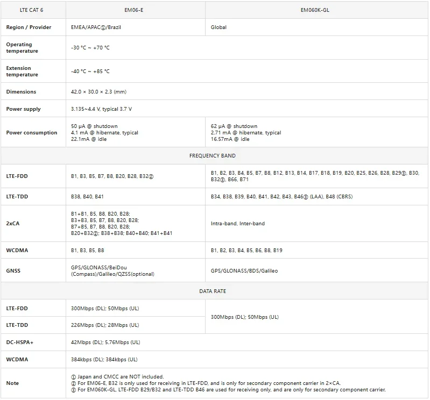
Task: Select the DC-HSPA+ row label
Action: [x=19, y=342]
